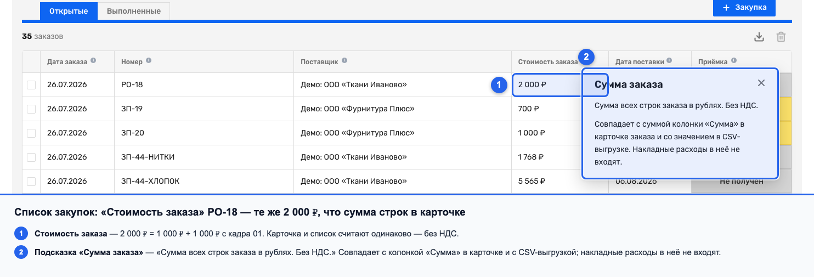The width and height of the screenshot is (814, 277).
Task: Open order number ЗП-20
Action: coord(132,133)
